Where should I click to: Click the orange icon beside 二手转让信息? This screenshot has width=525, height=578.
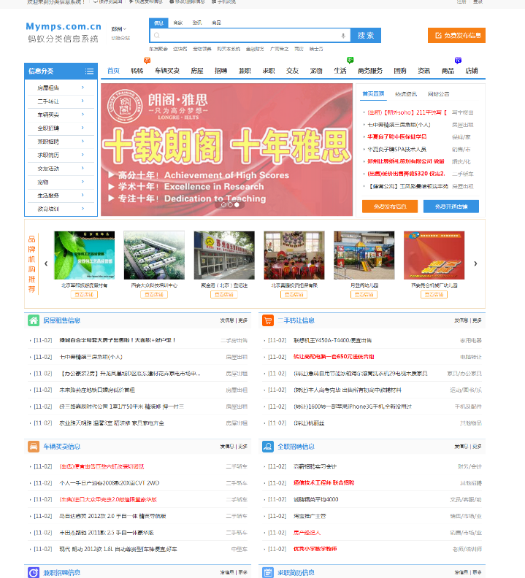pos(268,320)
